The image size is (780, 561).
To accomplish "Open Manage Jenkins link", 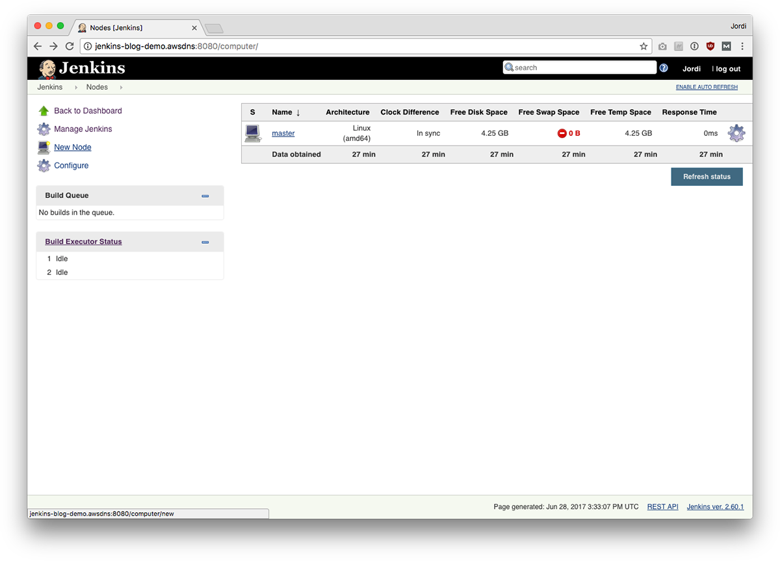I will coord(83,129).
